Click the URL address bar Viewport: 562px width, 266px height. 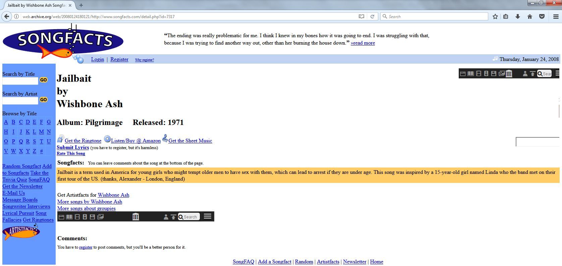[x=189, y=16]
